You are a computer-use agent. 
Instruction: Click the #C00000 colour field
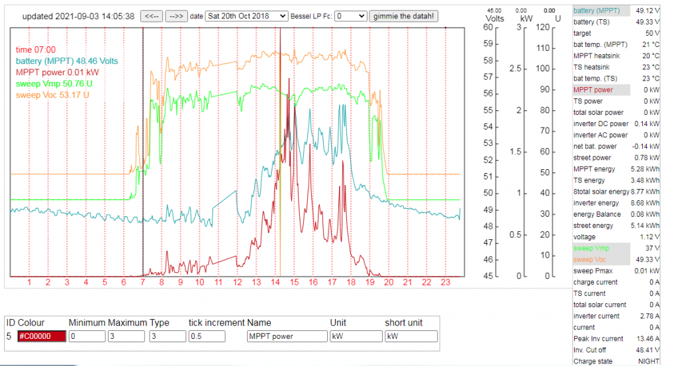42,336
